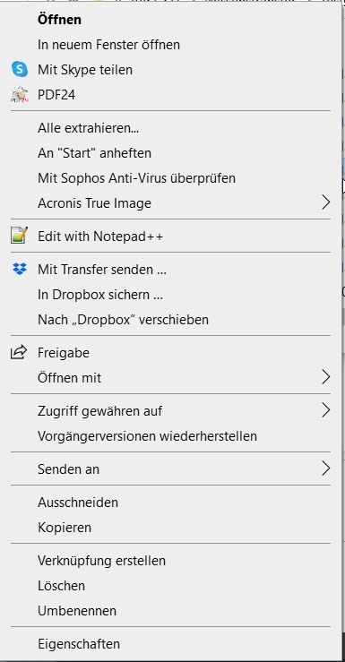Click the Notepad++ icon
Screen dimensions: 345x662
point(20,236)
